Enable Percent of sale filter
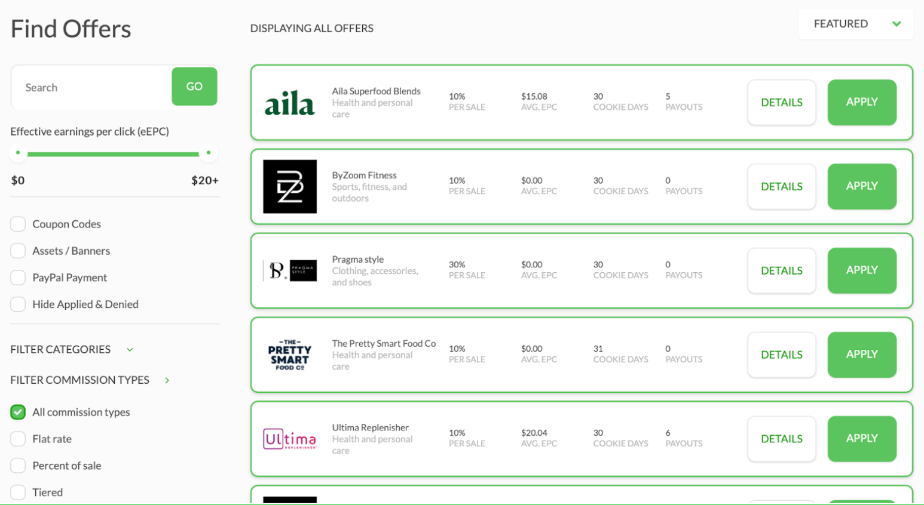924x505 pixels. point(18,466)
